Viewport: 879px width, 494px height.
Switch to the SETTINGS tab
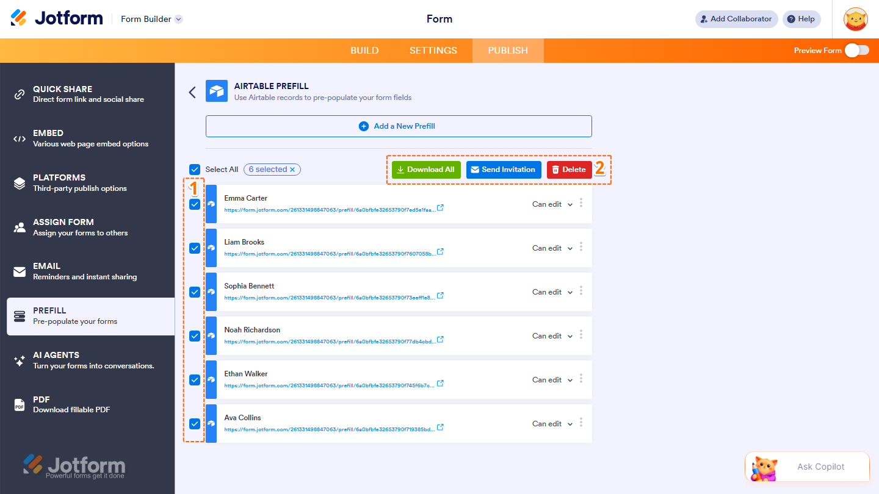coord(433,51)
